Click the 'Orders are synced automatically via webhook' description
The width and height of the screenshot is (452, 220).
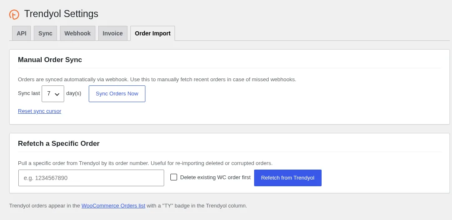(x=157, y=80)
